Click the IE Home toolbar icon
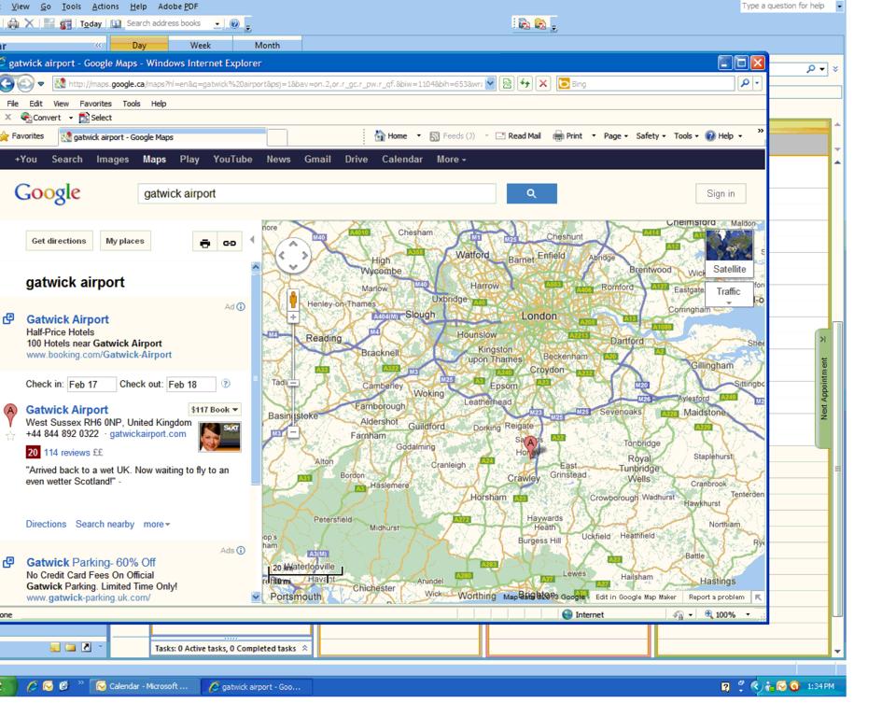This screenshot has width=896, height=717. [x=381, y=136]
